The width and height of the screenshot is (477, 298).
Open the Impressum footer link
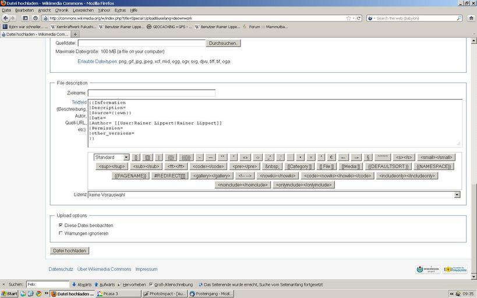[146, 269]
